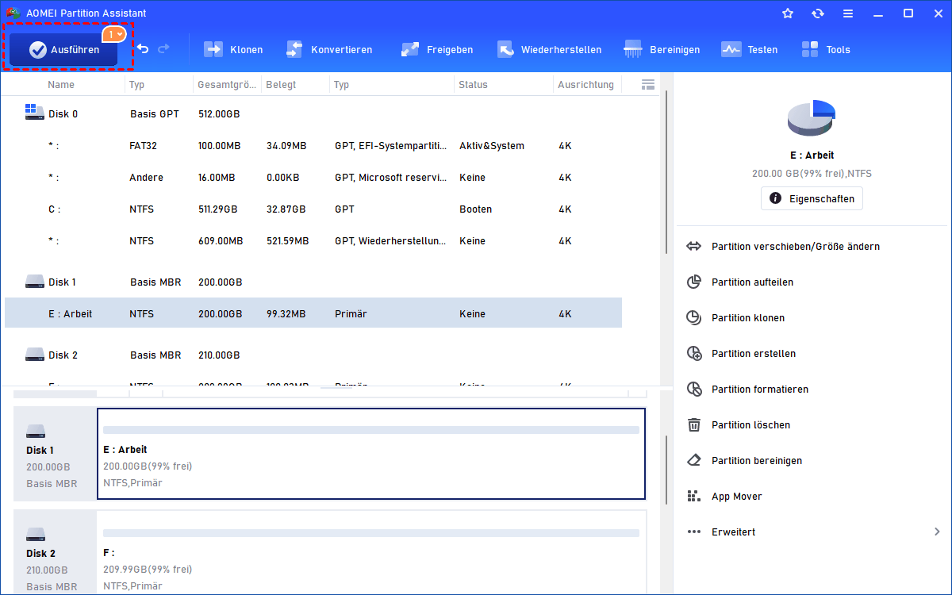Choose Partition bereinigen
Image resolution: width=952 pixels, height=595 pixels.
(757, 460)
